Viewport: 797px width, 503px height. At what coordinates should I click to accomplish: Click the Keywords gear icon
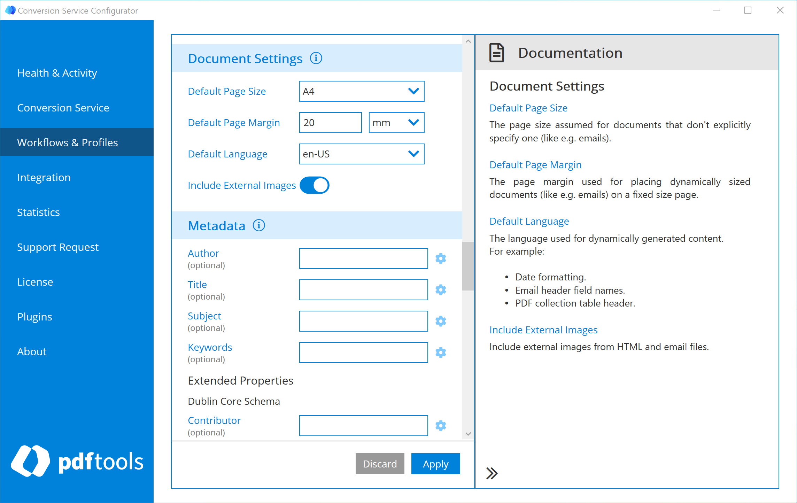coord(441,352)
